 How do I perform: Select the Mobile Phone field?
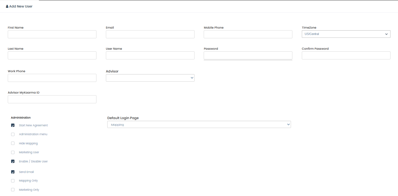tap(248, 34)
